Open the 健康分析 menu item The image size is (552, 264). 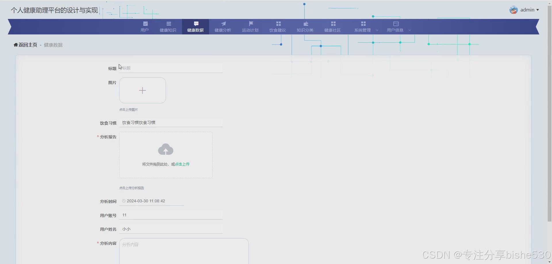point(223,27)
